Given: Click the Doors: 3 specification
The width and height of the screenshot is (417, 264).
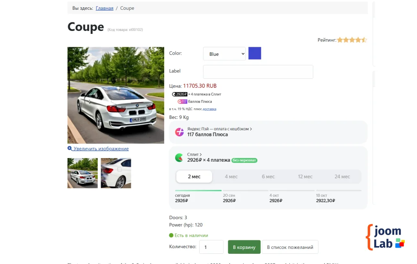Looking at the screenshot, I should 178,218.
